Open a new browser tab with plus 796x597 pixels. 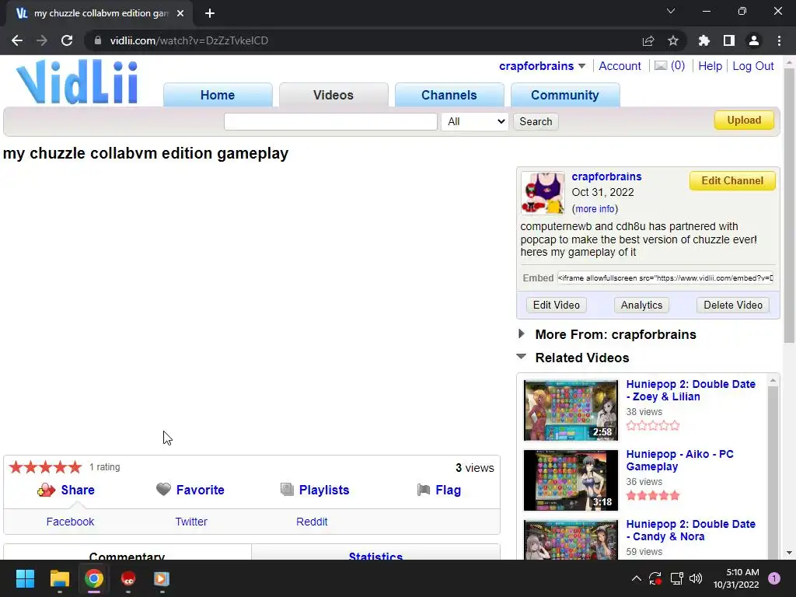(x=210, y=13)
